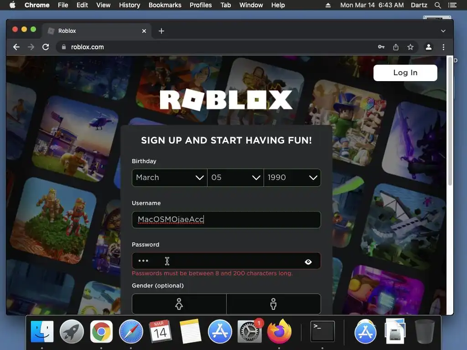Open the Profiles menu
The height and width of the screenshot is (350, 467).
pyautogui.click(x=201, y=5)
